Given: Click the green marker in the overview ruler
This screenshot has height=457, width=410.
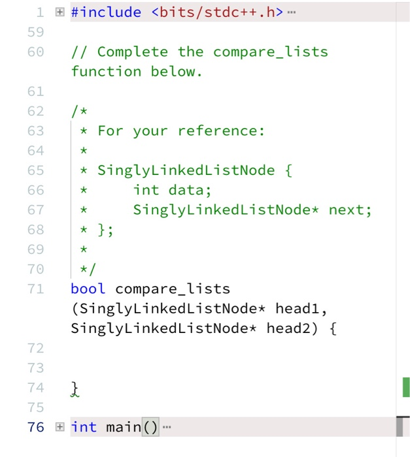Looking at the screenshot, I should [406, 387].
